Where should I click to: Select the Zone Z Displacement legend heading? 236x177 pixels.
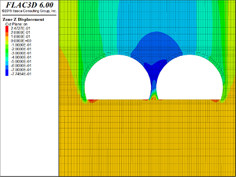point(23,19)
